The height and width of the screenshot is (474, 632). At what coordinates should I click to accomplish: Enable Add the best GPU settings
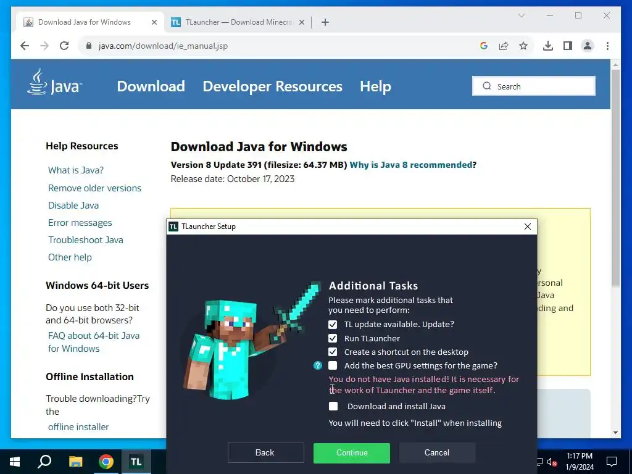(x=333, y=365)
